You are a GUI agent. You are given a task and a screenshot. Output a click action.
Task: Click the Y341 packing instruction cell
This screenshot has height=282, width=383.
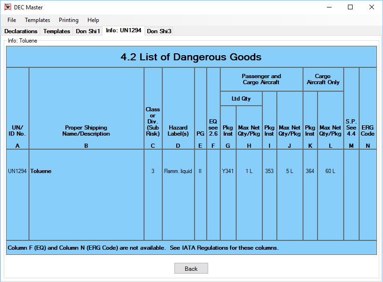pyautogui.click(x=228, y=171)
